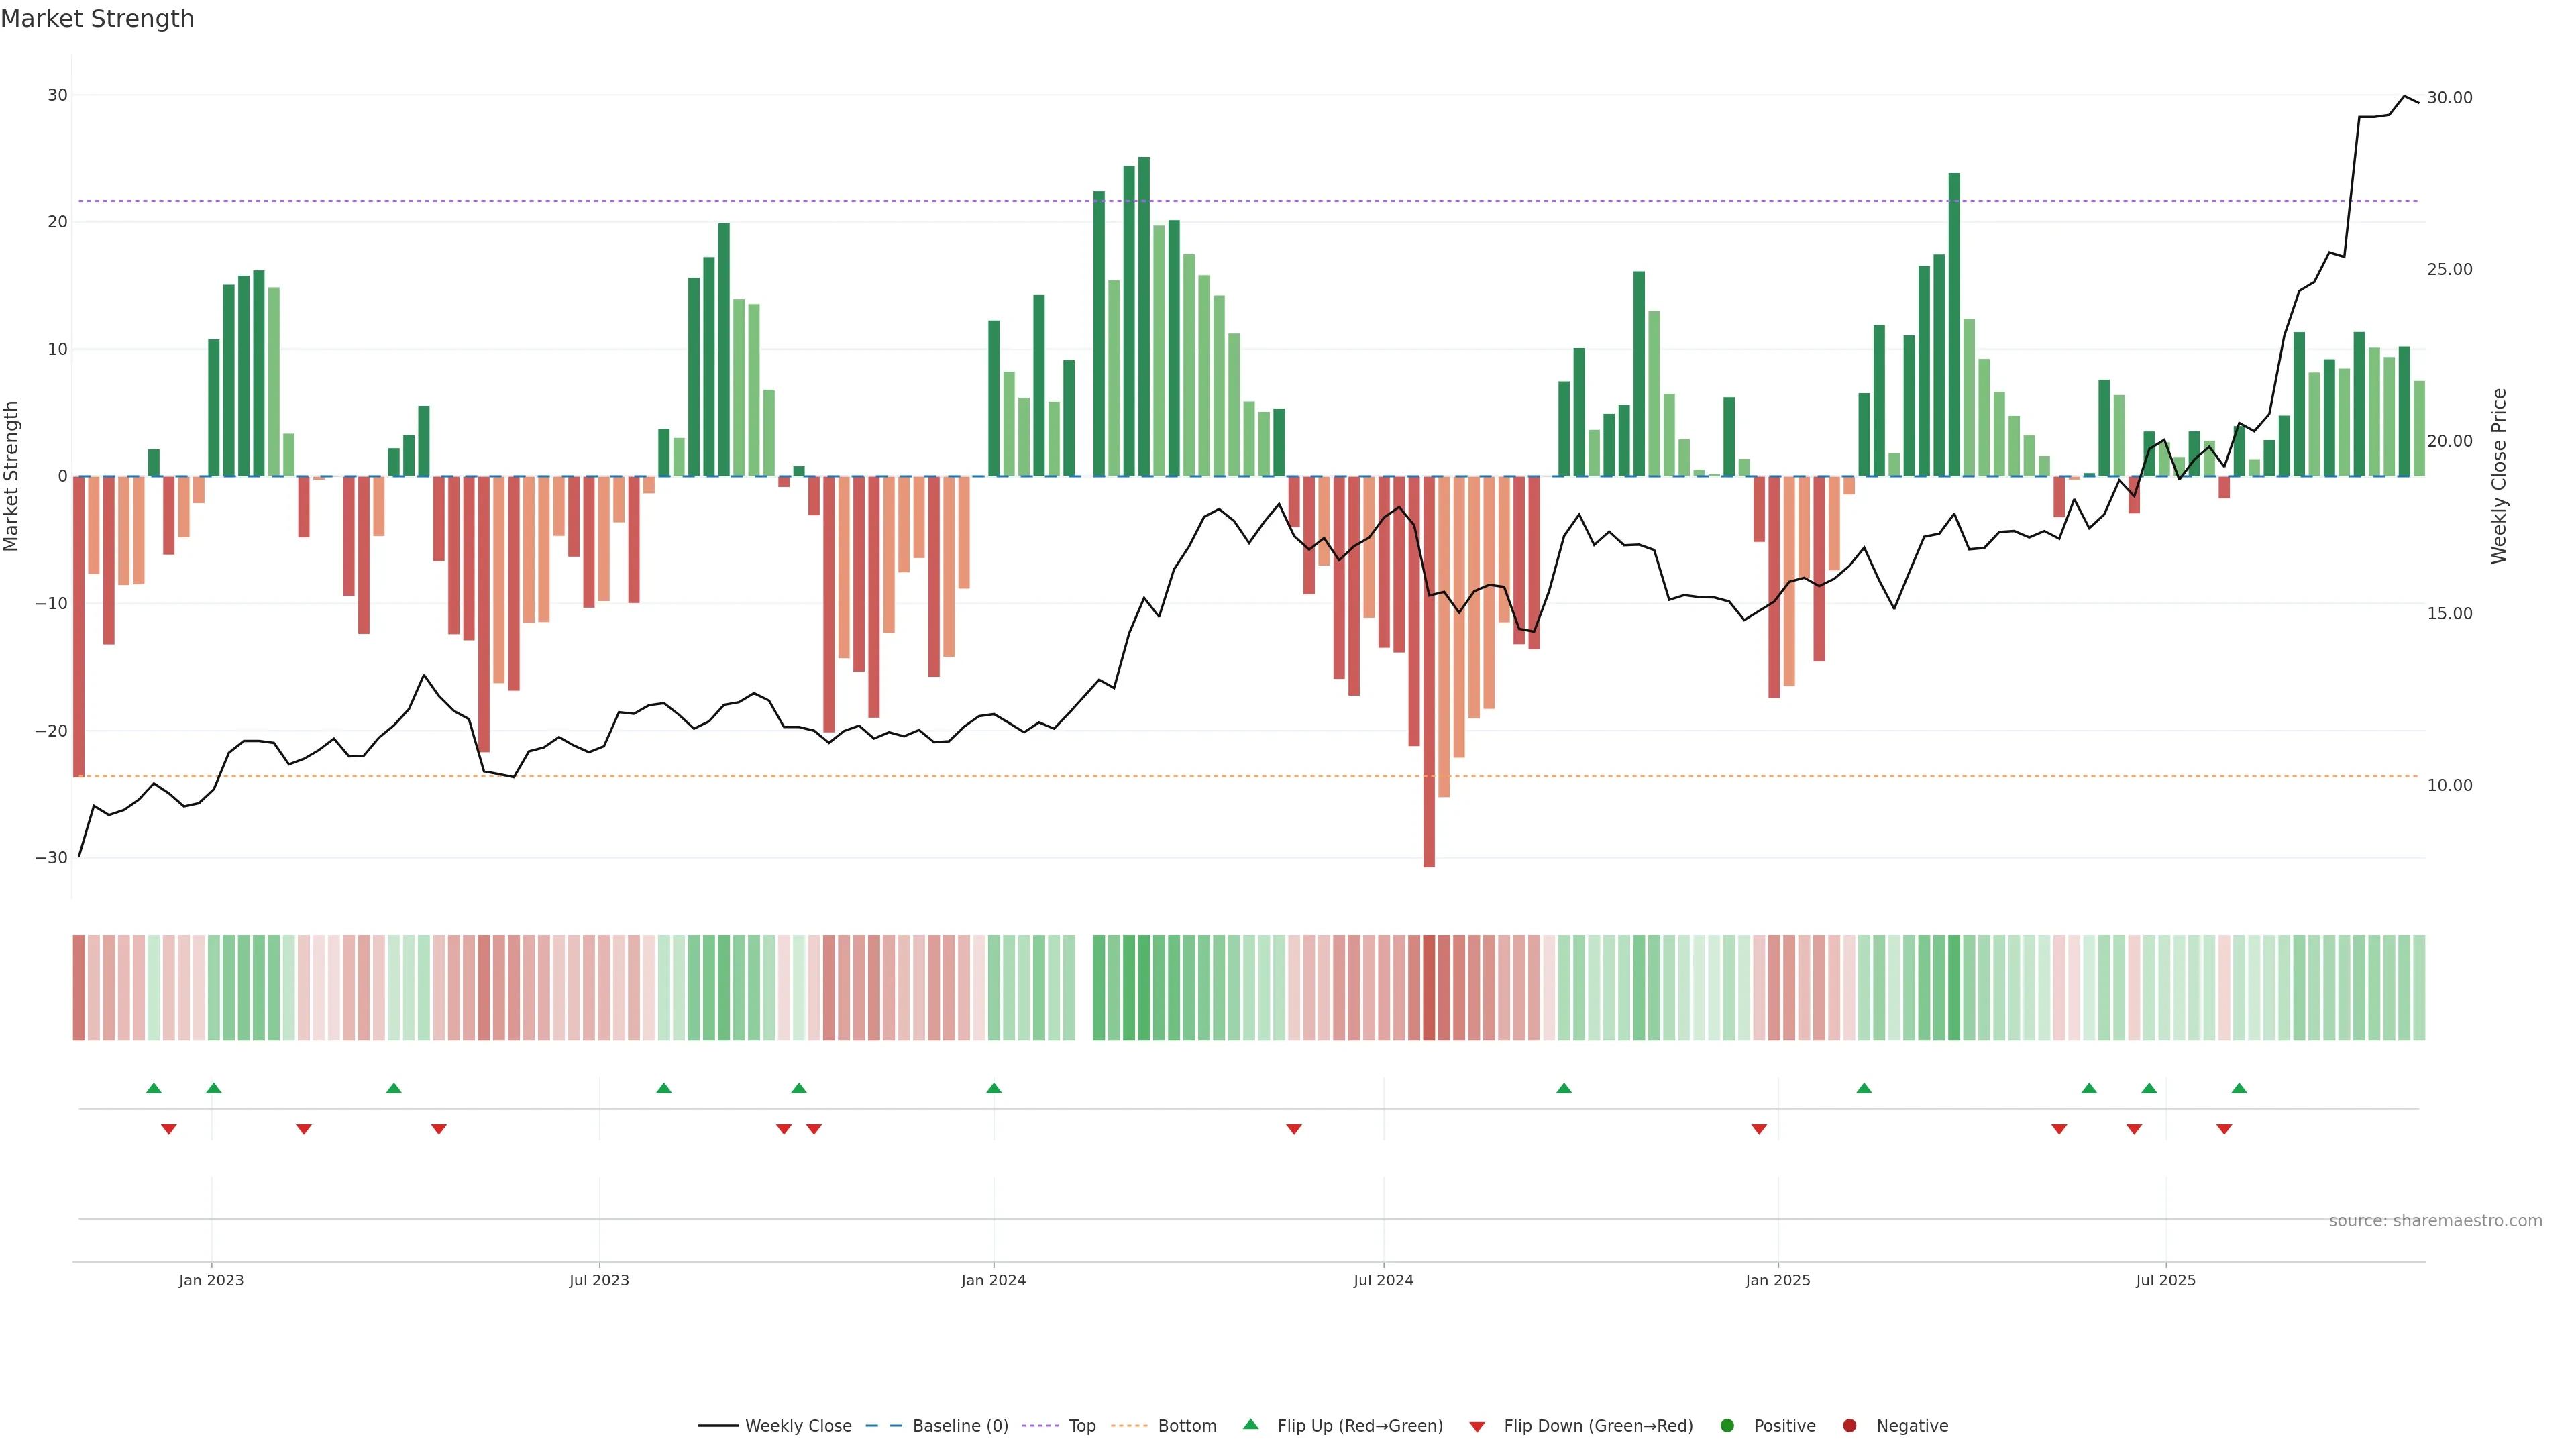Click the Positive green circle legend icon
The width and height of the screenshot is (2576, 1449).
click(x=1727, y=1426)
